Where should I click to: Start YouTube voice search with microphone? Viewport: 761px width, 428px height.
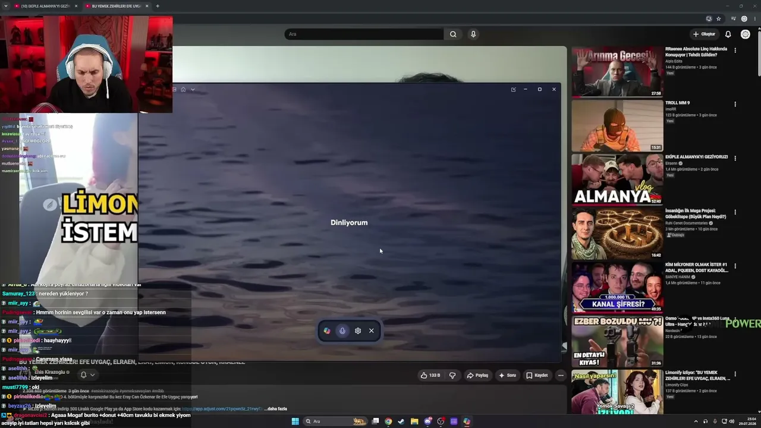(473, 34)
